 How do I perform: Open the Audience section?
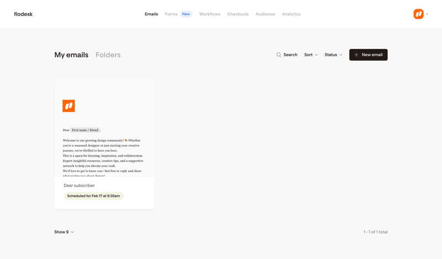(x=265, y=14)
